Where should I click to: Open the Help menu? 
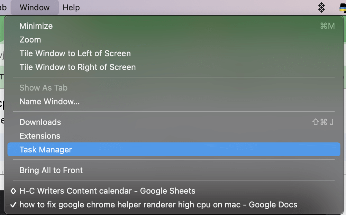pyautogui.click(x=71, y=7)
